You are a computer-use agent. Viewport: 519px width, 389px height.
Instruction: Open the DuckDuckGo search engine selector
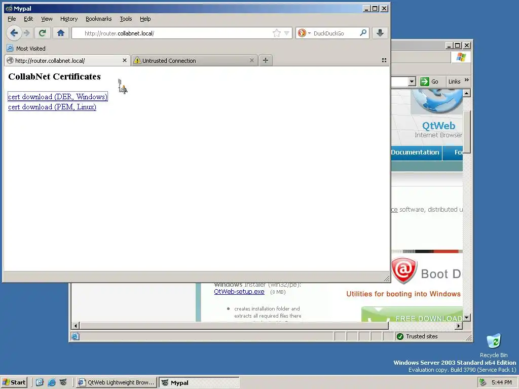click(304, 33)
